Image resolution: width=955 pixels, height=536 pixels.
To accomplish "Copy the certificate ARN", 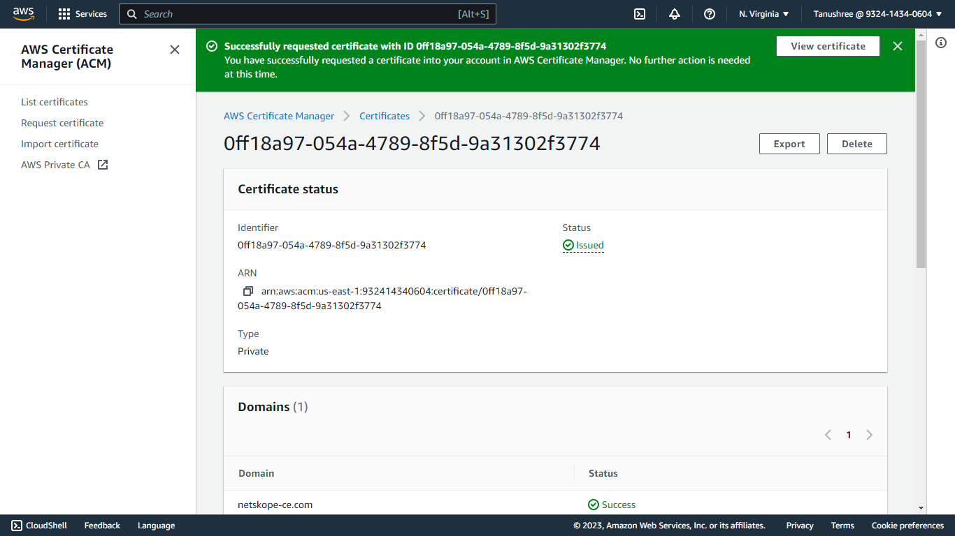I will tap(247, 291).
